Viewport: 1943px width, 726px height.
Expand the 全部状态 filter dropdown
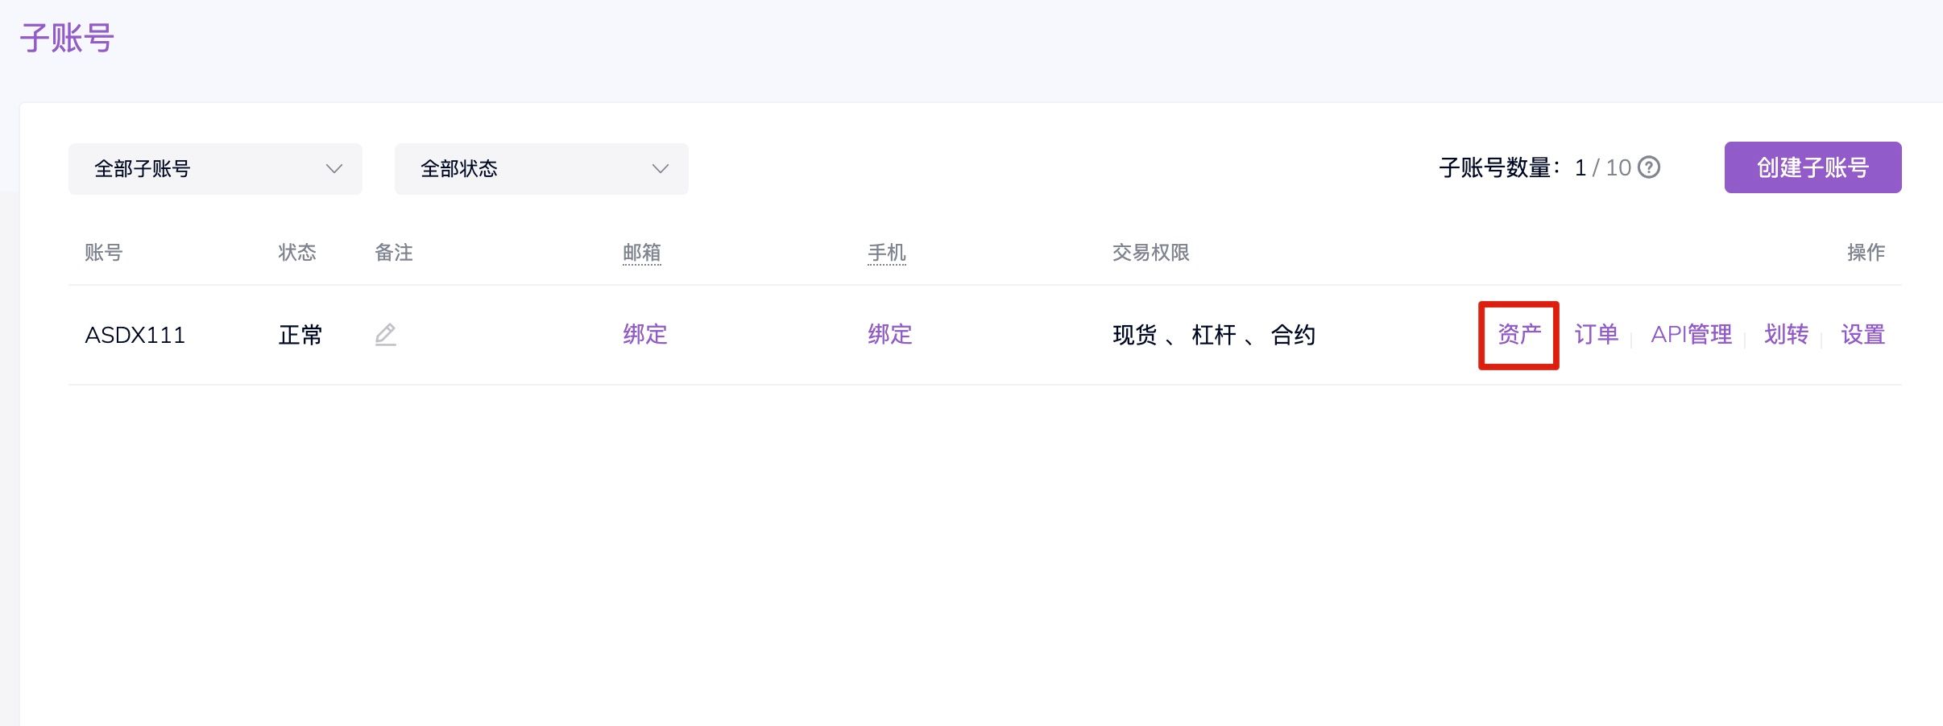[x=541, y=169]
